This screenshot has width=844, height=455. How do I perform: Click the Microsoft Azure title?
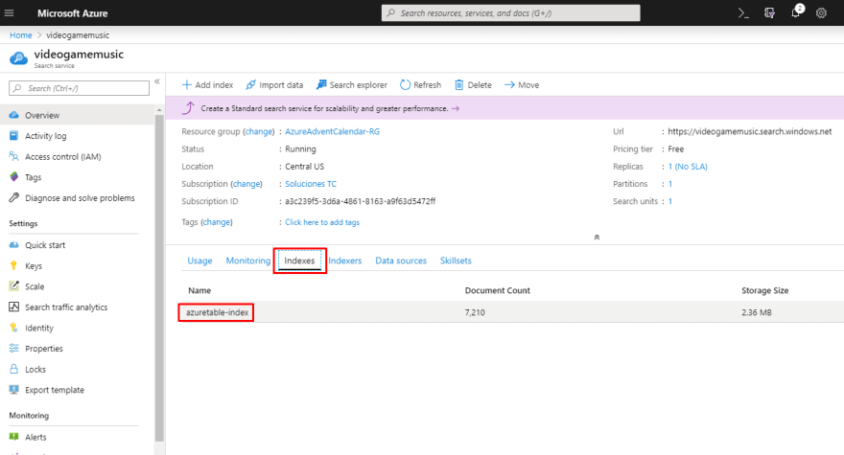coord(73,12)
